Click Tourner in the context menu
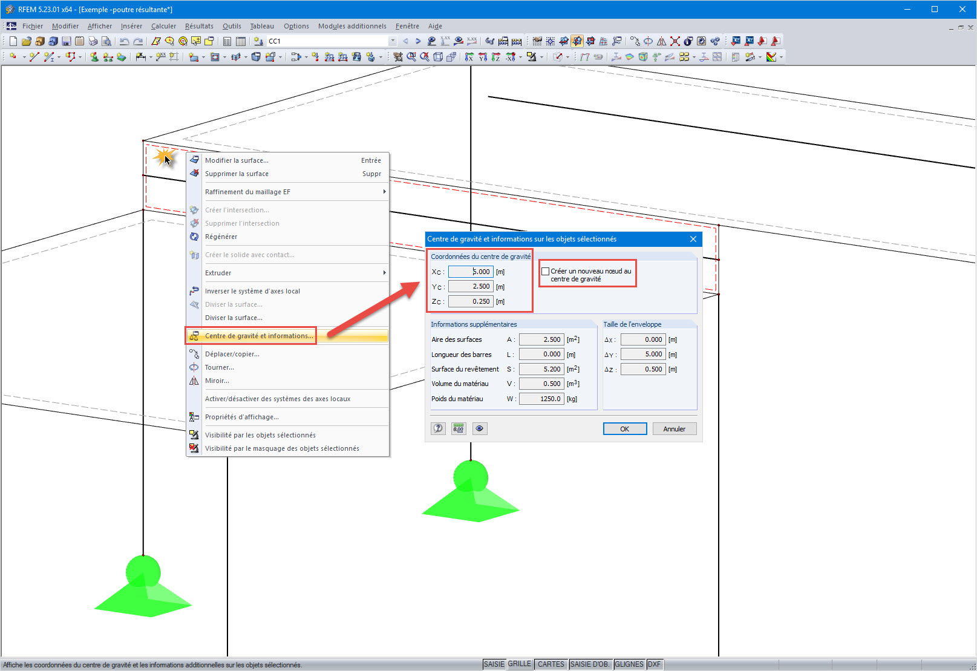Viewport: 977px width, 671px height. click(287, 367)
